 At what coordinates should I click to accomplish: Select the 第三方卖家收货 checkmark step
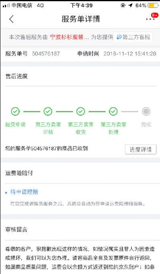[81, 111]
